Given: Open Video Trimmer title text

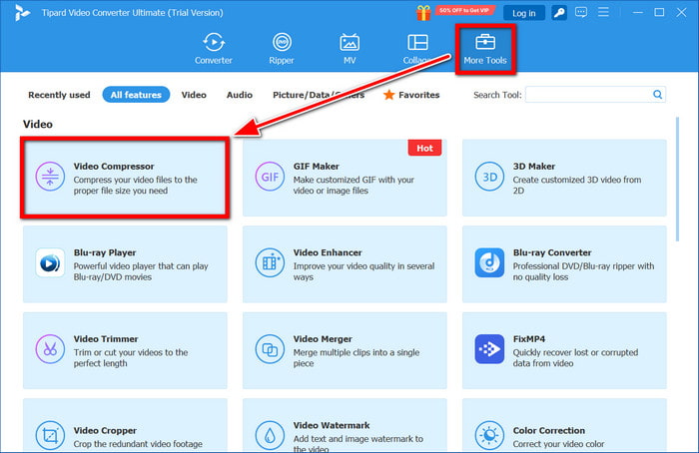Looking at the screenshot, I should tap(106, 339).
